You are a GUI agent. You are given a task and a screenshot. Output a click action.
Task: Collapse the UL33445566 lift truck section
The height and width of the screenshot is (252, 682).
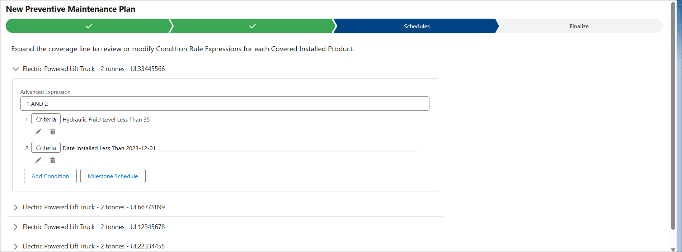[15, 69]
